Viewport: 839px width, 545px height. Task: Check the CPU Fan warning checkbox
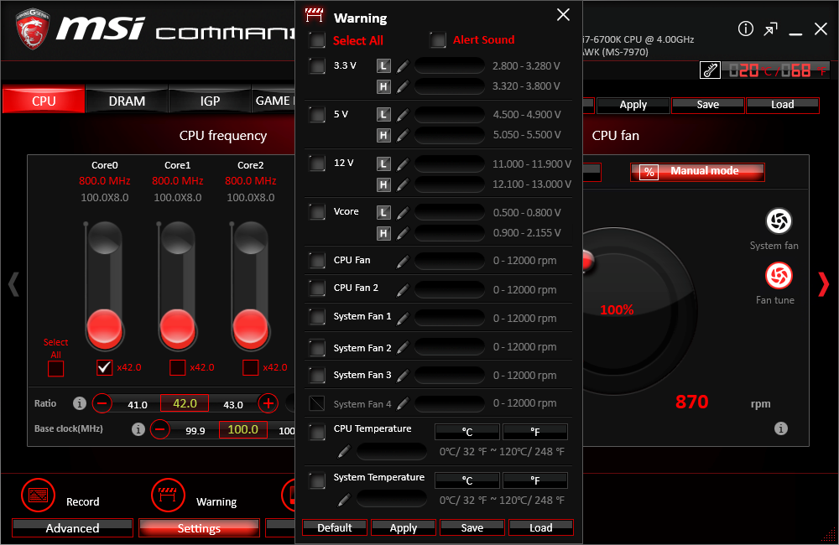pyautogui.click(x=317, y=261)
